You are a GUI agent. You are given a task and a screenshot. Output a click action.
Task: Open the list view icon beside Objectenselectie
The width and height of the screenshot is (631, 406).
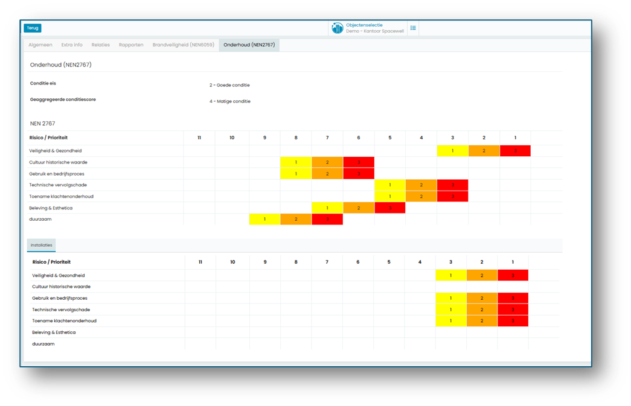(x=413, y=28)
